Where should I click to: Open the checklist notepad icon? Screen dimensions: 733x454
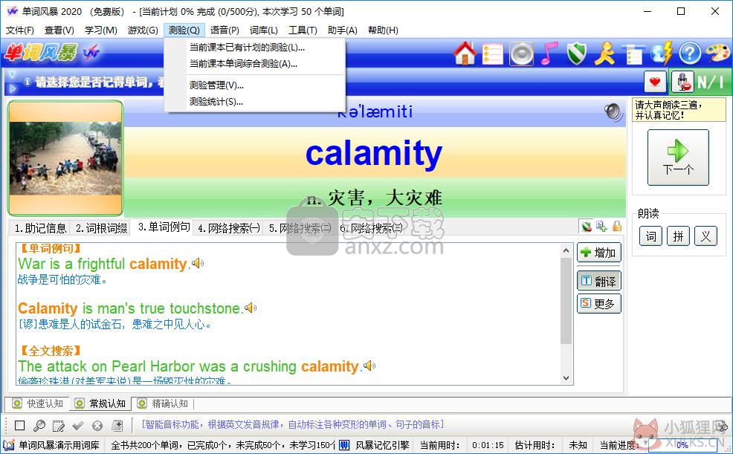pyautogui.click(x=633, y=54)
